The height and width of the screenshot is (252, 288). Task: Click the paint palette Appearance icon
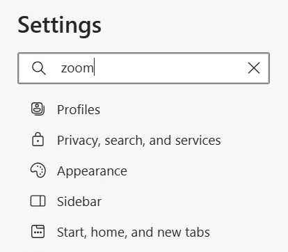(38, 171)
